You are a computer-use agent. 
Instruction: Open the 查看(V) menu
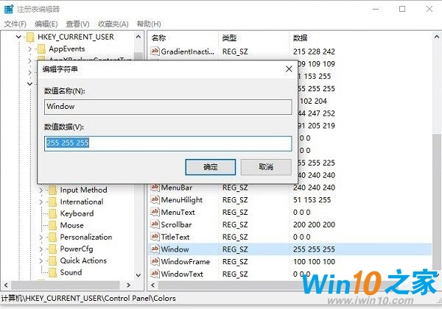(77, 24)
